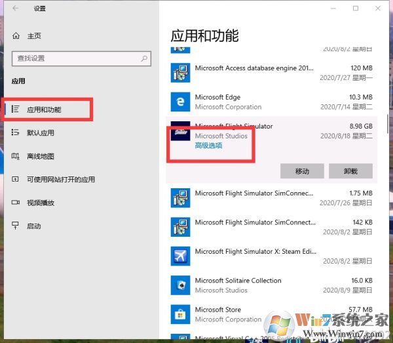Open the 离线地图 settings page
This screenshot has height=343, width=393.
point(41,156)
